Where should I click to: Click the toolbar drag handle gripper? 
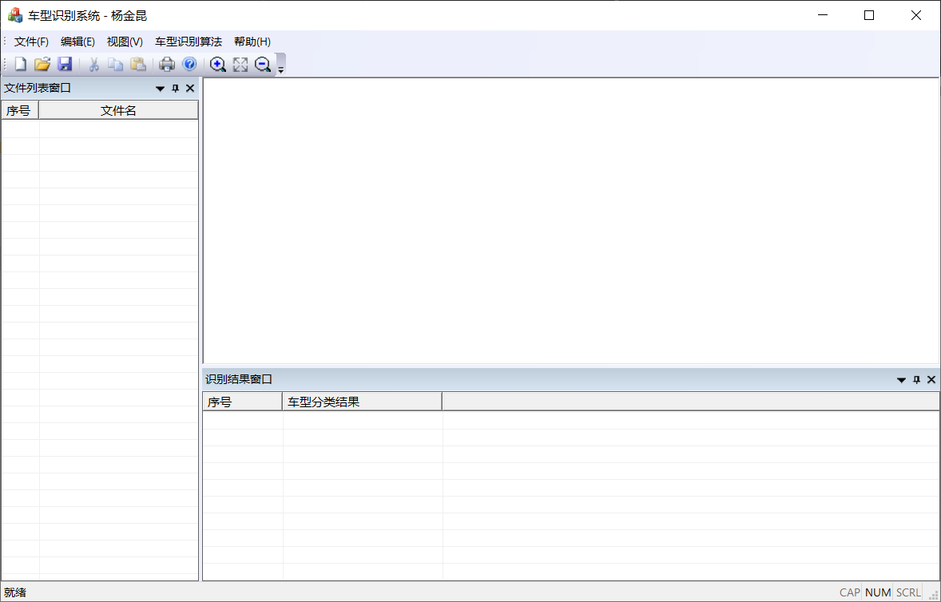pyautogui.click(x=5, y=64)
